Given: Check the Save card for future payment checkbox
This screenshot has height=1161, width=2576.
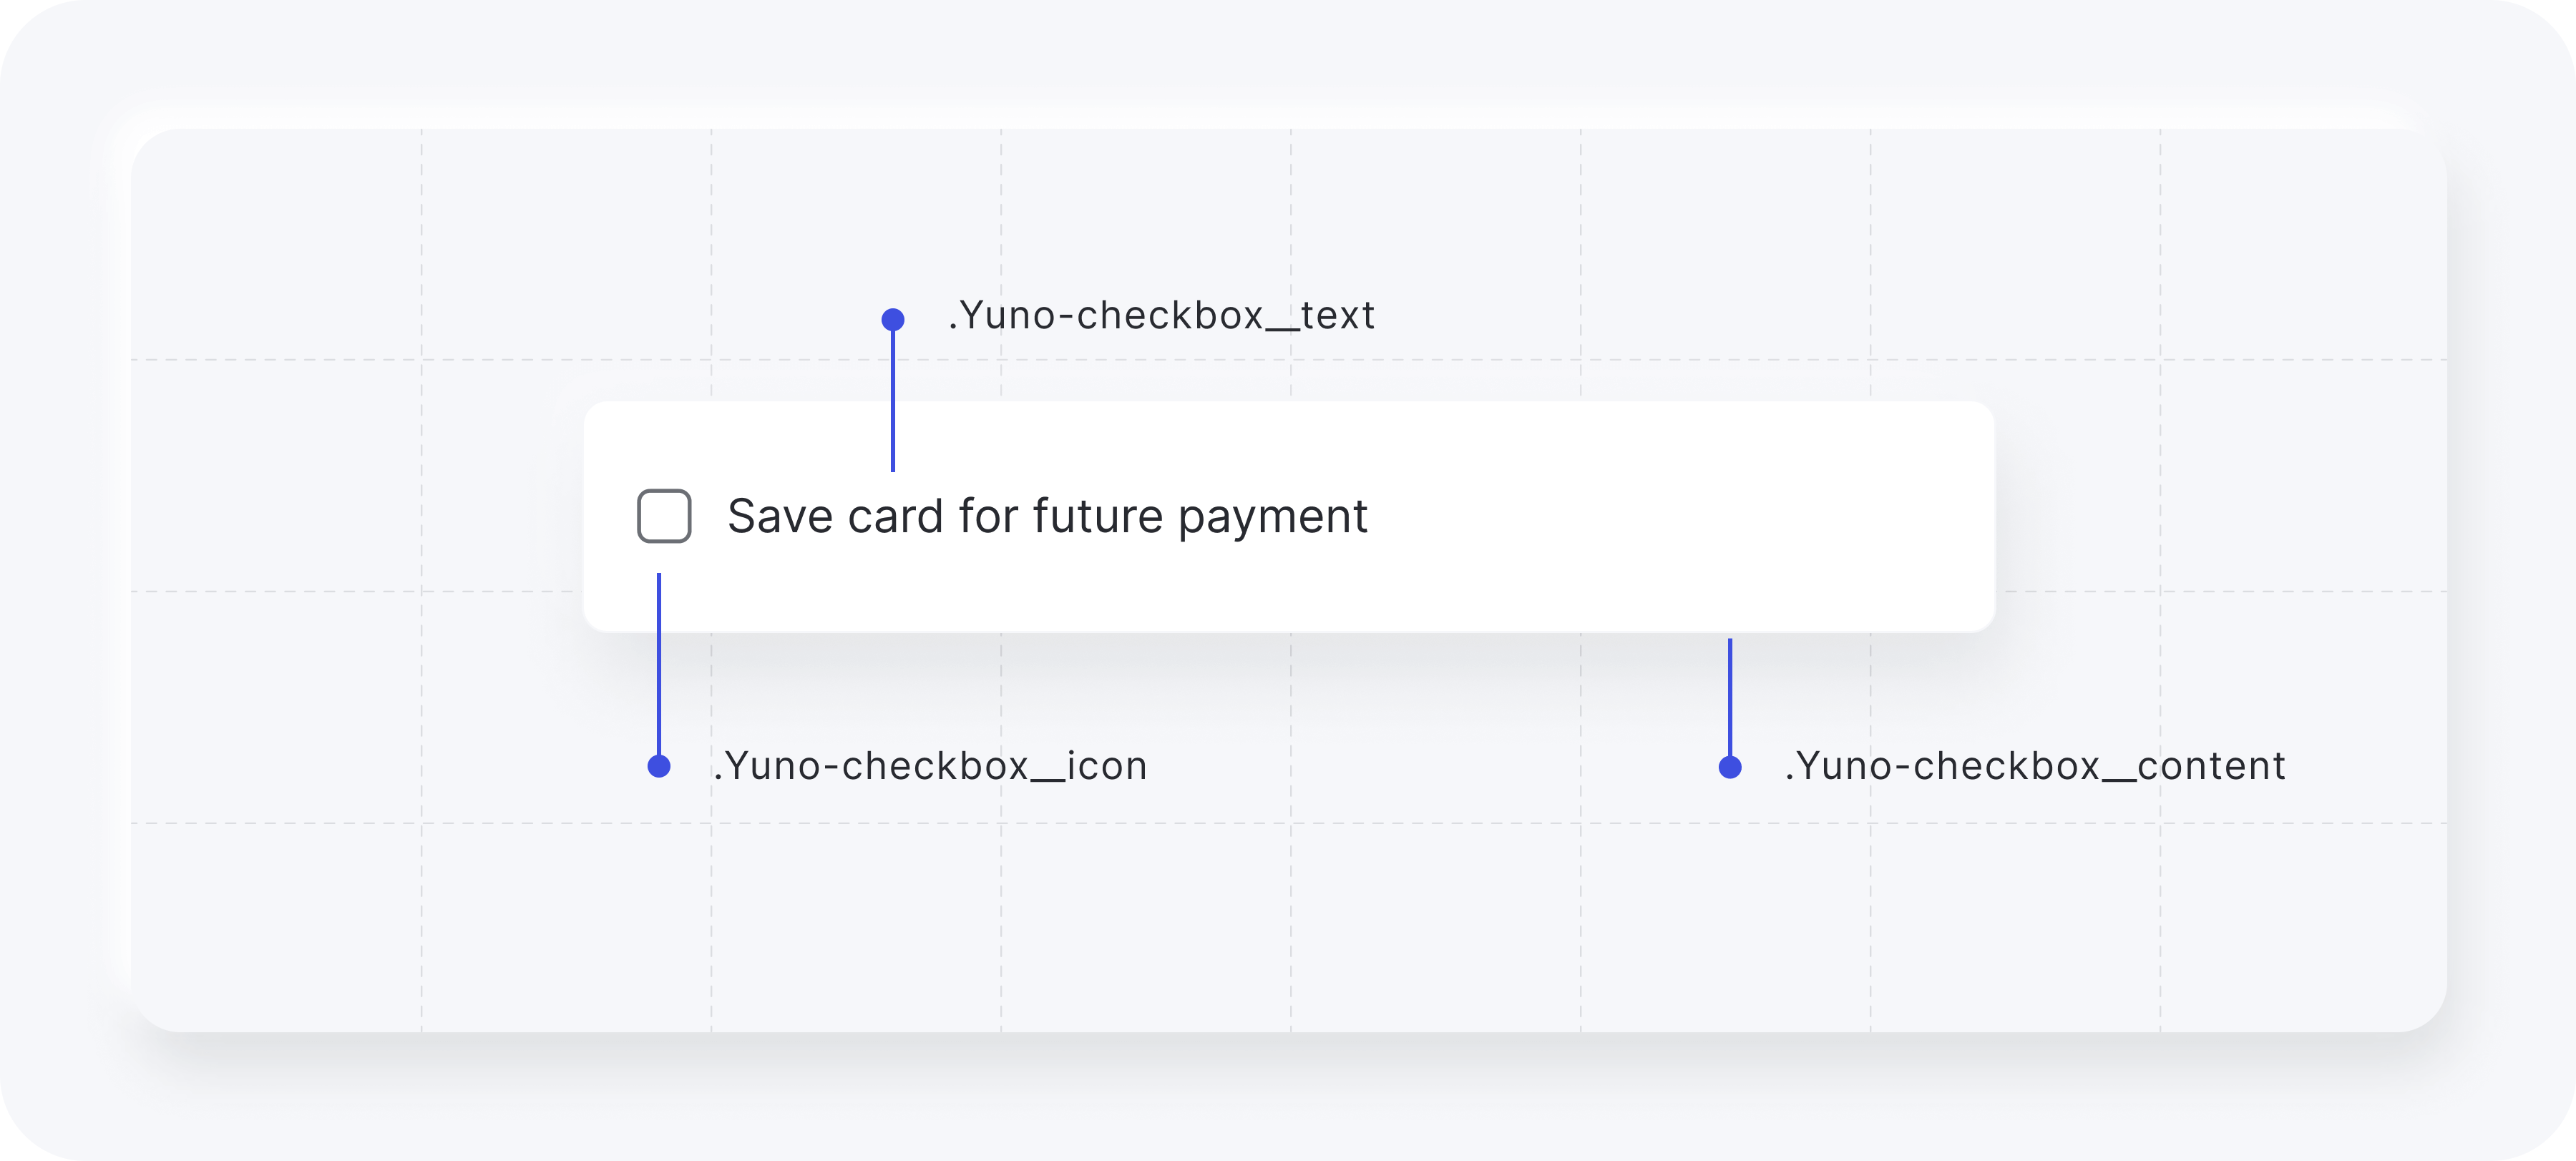Looking at the screenshot, I should pyautogui.click(x=664, y=516).
